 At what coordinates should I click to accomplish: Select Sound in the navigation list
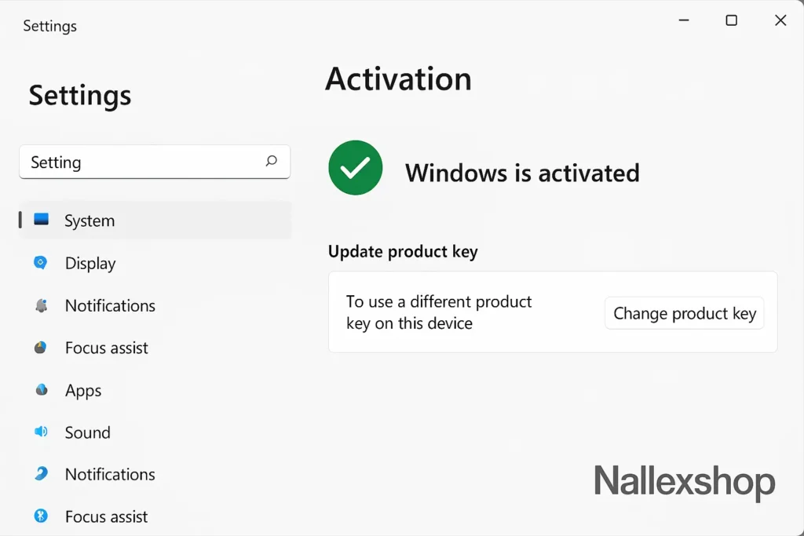(x=86, y=432)
